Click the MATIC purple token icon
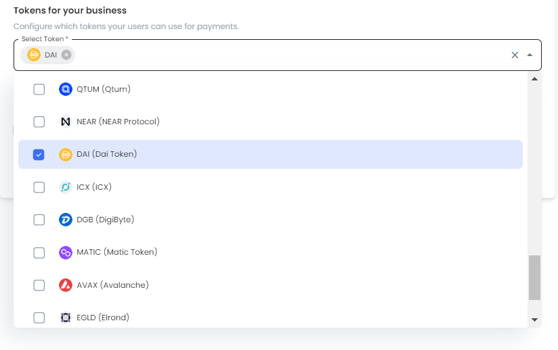The image size is (558, 350). pos(66,252)
